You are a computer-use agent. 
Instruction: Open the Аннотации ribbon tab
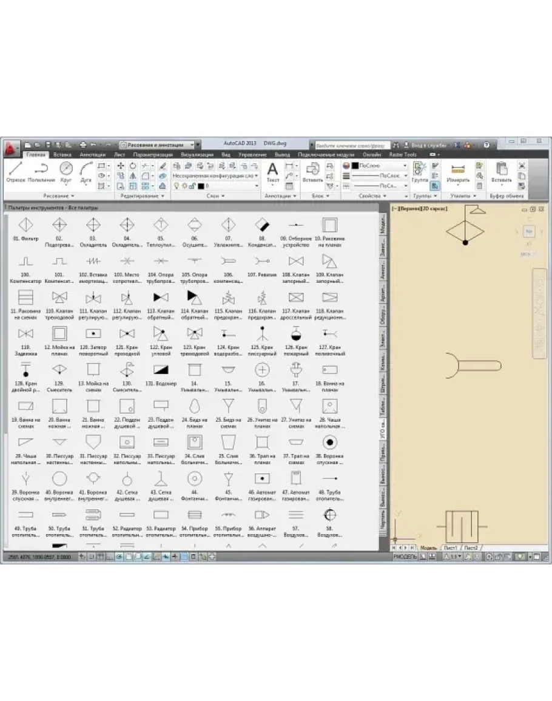[93, 155]
